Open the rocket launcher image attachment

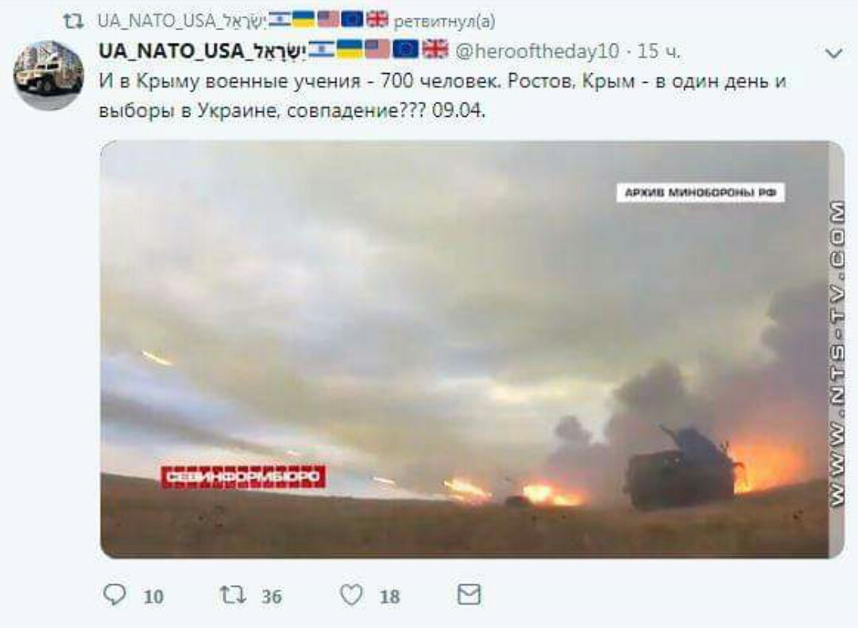click(x=473, y=349)
